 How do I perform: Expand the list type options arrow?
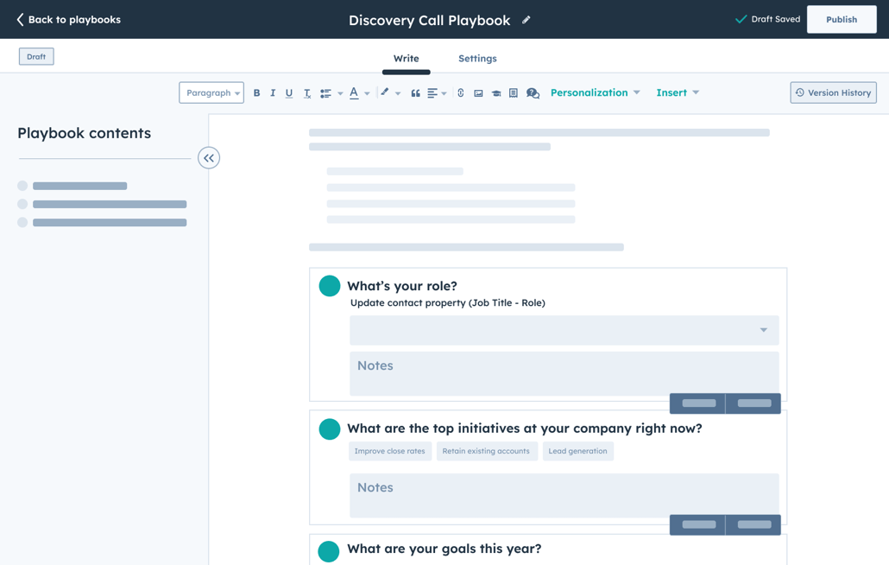pos(340,93)
